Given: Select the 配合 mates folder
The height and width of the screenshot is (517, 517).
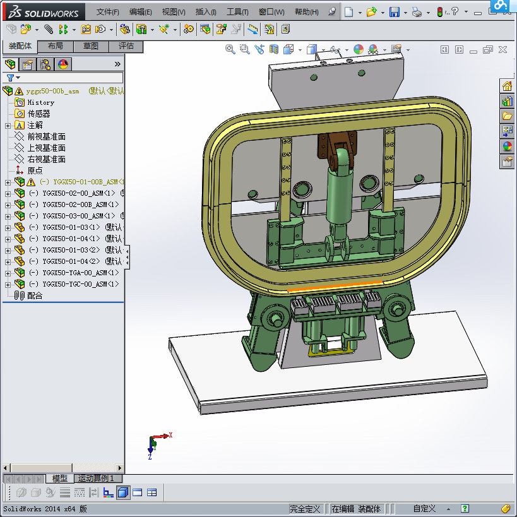Looking at the screenshot, I should pyautogui.click(x=35, y=296).
